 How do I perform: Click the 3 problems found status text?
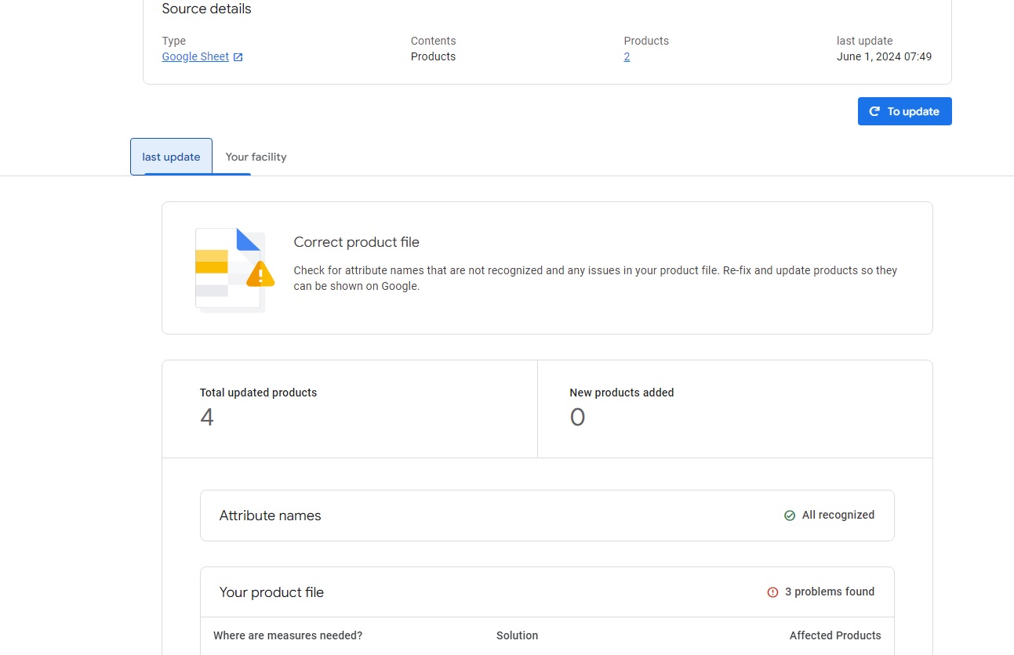pyautogui.click(x=830, y=592)
